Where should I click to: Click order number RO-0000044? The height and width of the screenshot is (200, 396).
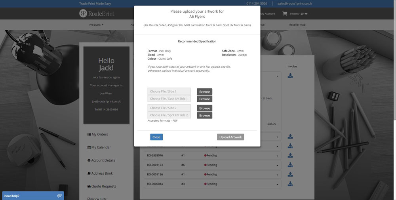[x=155, y=184]
